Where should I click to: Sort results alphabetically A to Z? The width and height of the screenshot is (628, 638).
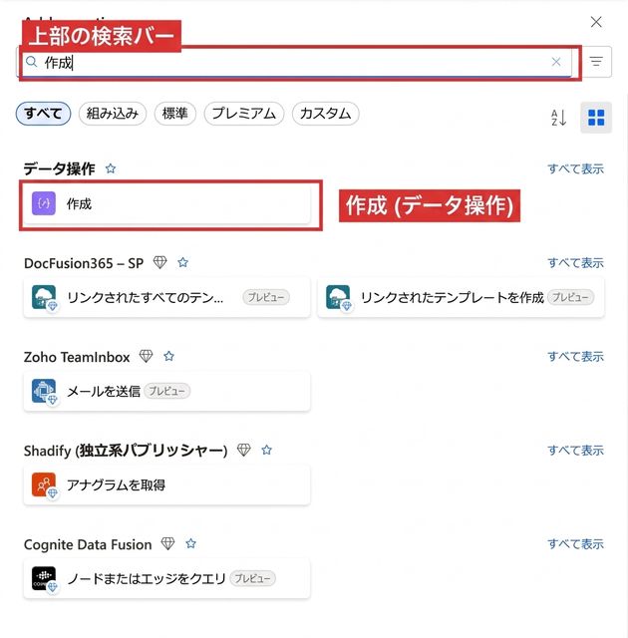pyautogui.click(x=559, y=118)
